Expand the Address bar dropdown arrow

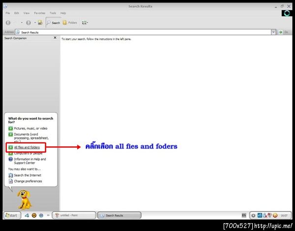pos(273,32)
